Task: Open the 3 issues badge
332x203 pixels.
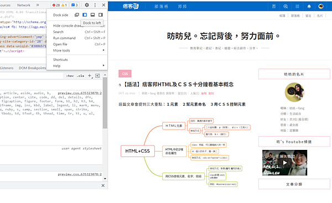Action: point(74,5)
